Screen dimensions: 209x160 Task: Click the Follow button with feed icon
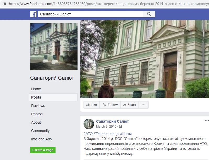point(110,105)
